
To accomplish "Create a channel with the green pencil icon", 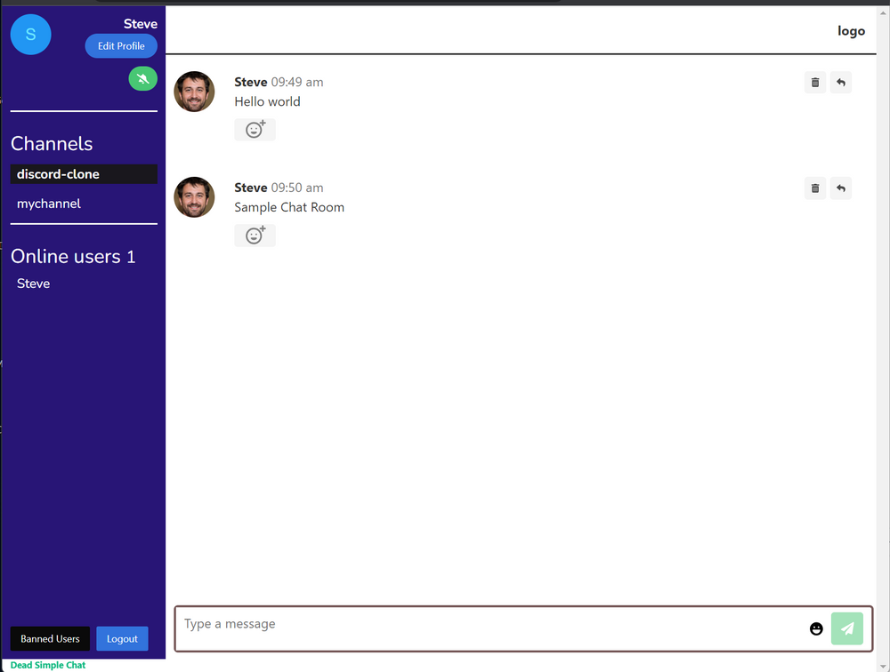I will pos(142,78).
